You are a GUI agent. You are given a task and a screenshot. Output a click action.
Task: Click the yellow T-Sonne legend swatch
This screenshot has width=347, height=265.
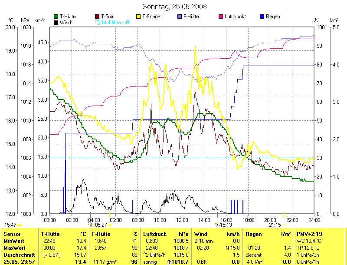139,17
